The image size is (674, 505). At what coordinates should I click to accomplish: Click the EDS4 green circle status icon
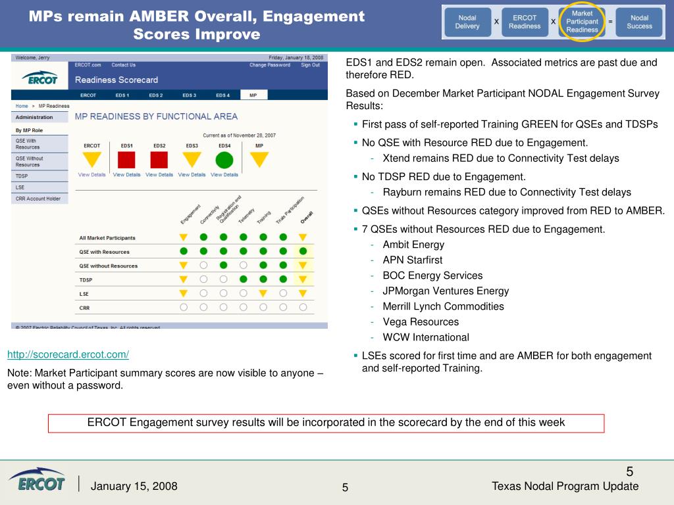pyautogui.click(x=224, y=160)
